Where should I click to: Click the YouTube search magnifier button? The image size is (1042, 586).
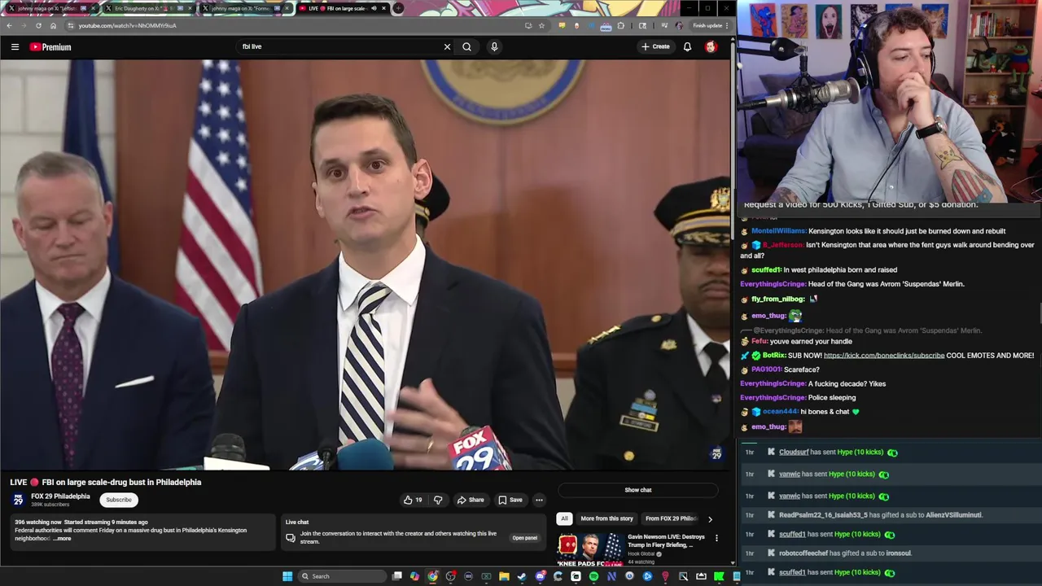point(467,46)
